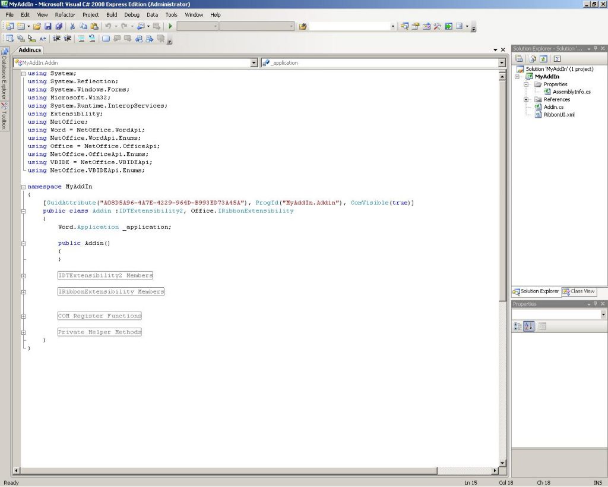Start debugging with the green play icon
The height and width of the screenshot is (487, 608).
[170, 26]
